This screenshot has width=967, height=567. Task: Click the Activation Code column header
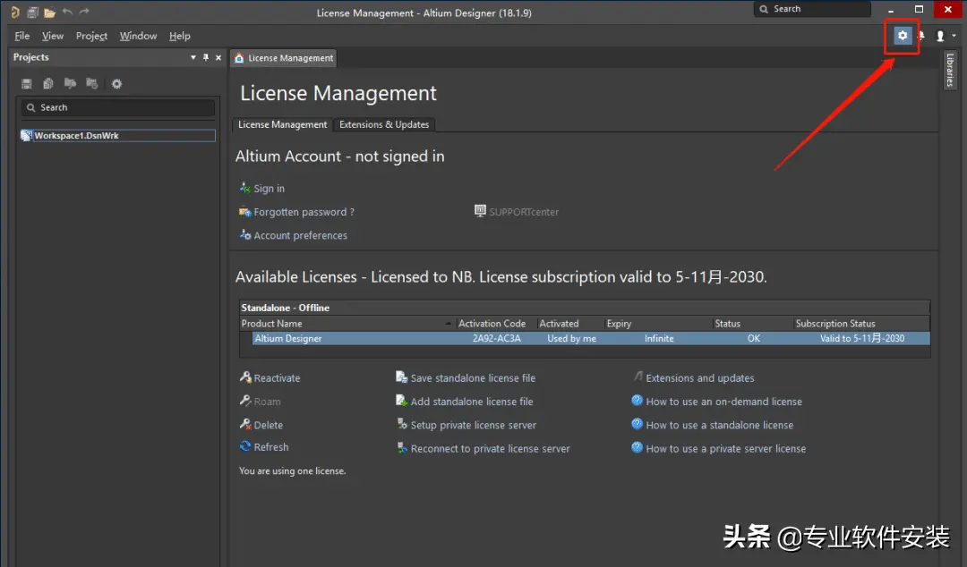coord(492,324)
